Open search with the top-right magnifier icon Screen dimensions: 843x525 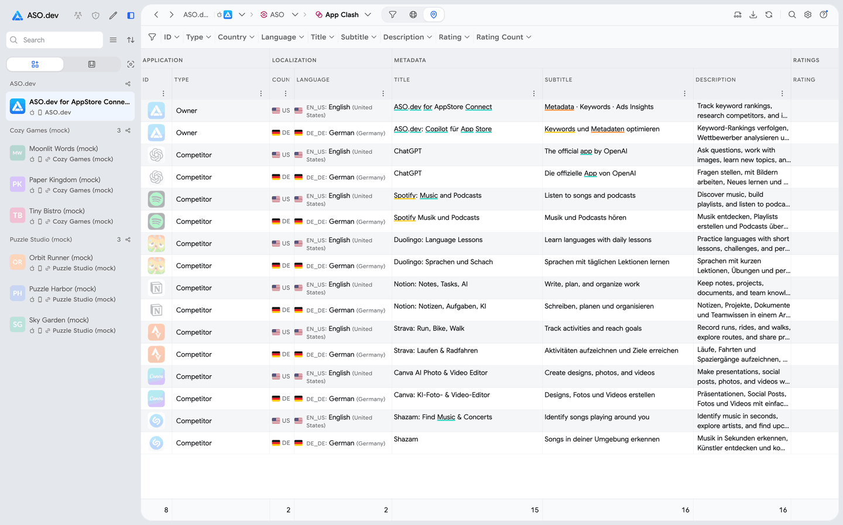point(792,15)
